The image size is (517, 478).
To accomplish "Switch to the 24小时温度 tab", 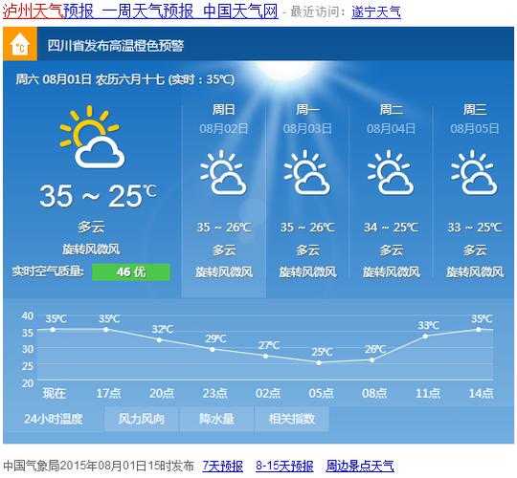I will 53,419.
